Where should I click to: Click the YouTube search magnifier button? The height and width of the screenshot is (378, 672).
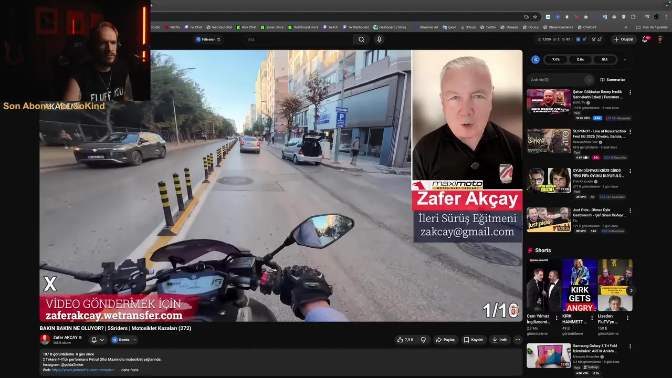361,39
